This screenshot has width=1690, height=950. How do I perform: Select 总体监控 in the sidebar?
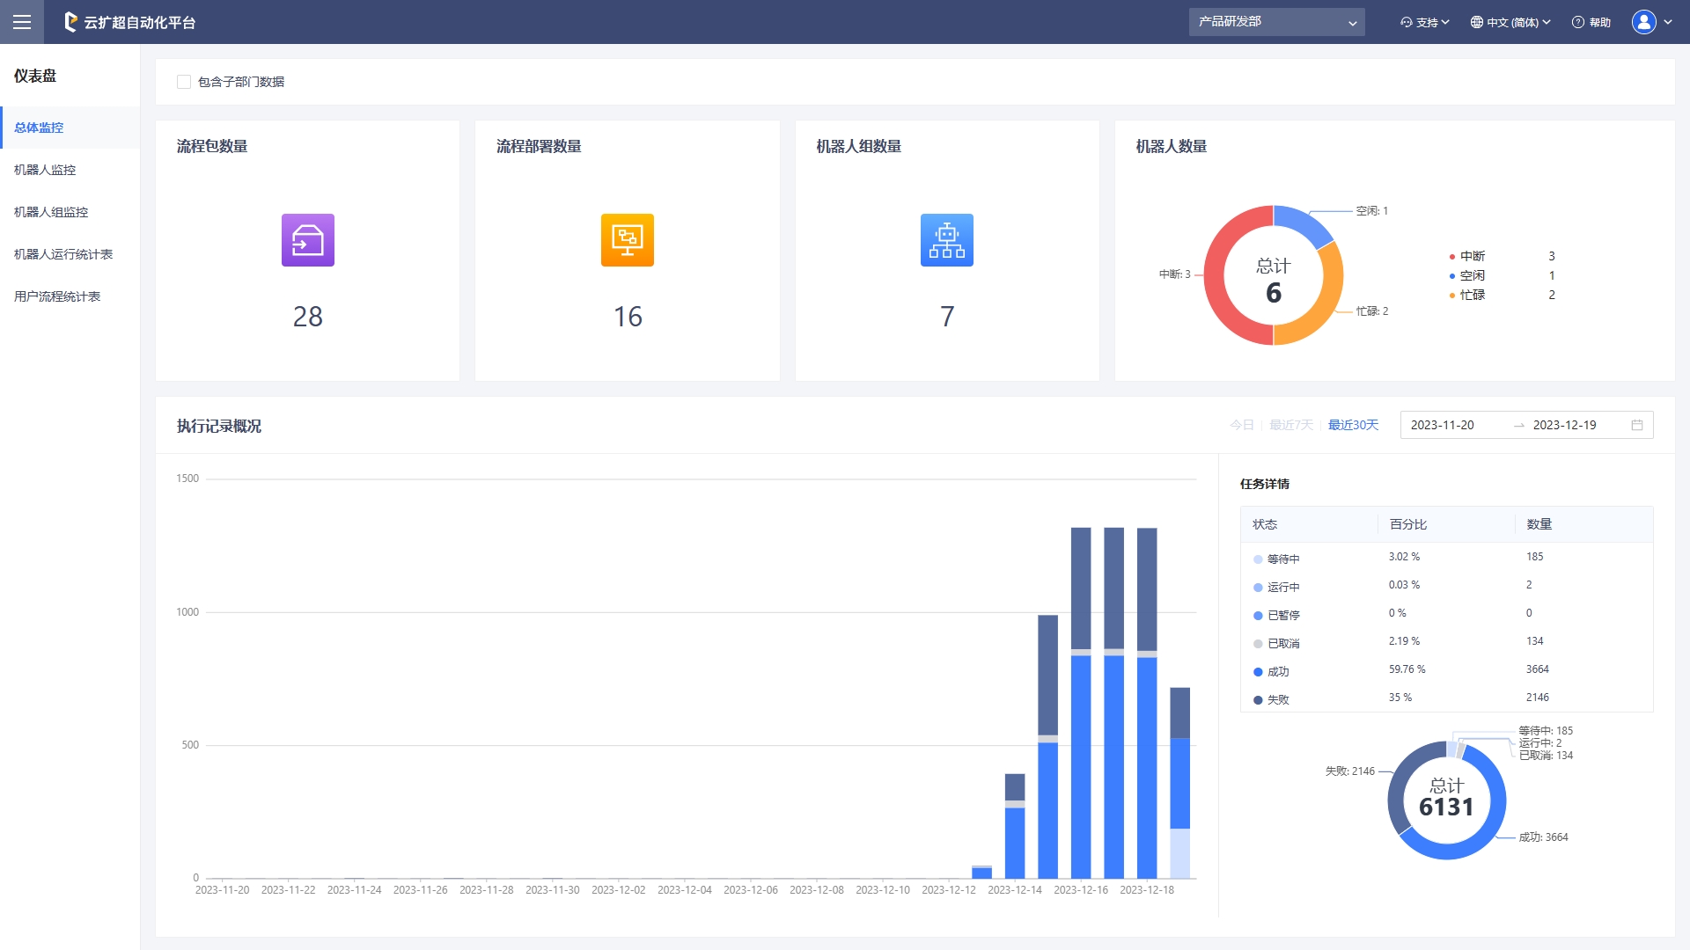[70, 128]
